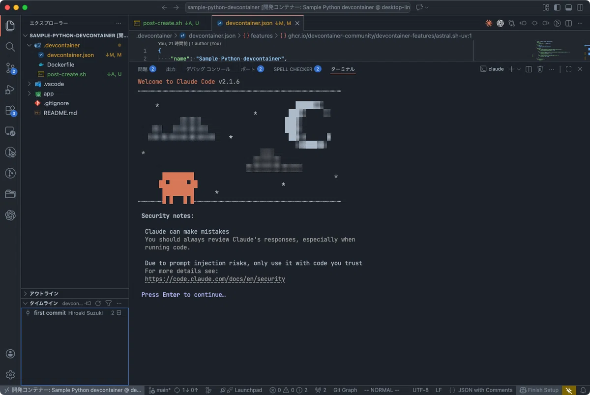
Task: Split the terminal pane
Action: coord(529,69)
